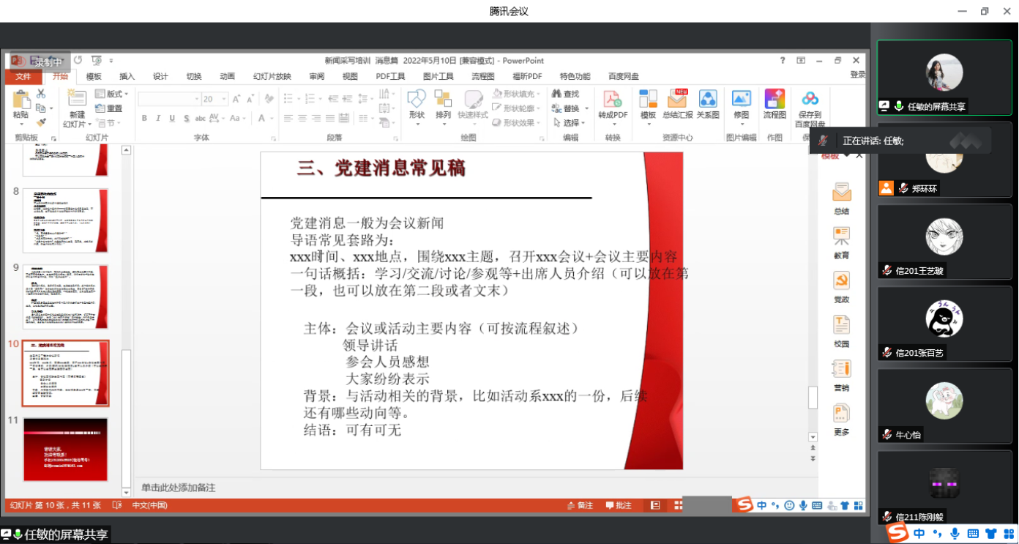Screen dimensions: 1019x544
Task: Select the 党政 category in the side panel
Action: [x=842, y=286]
